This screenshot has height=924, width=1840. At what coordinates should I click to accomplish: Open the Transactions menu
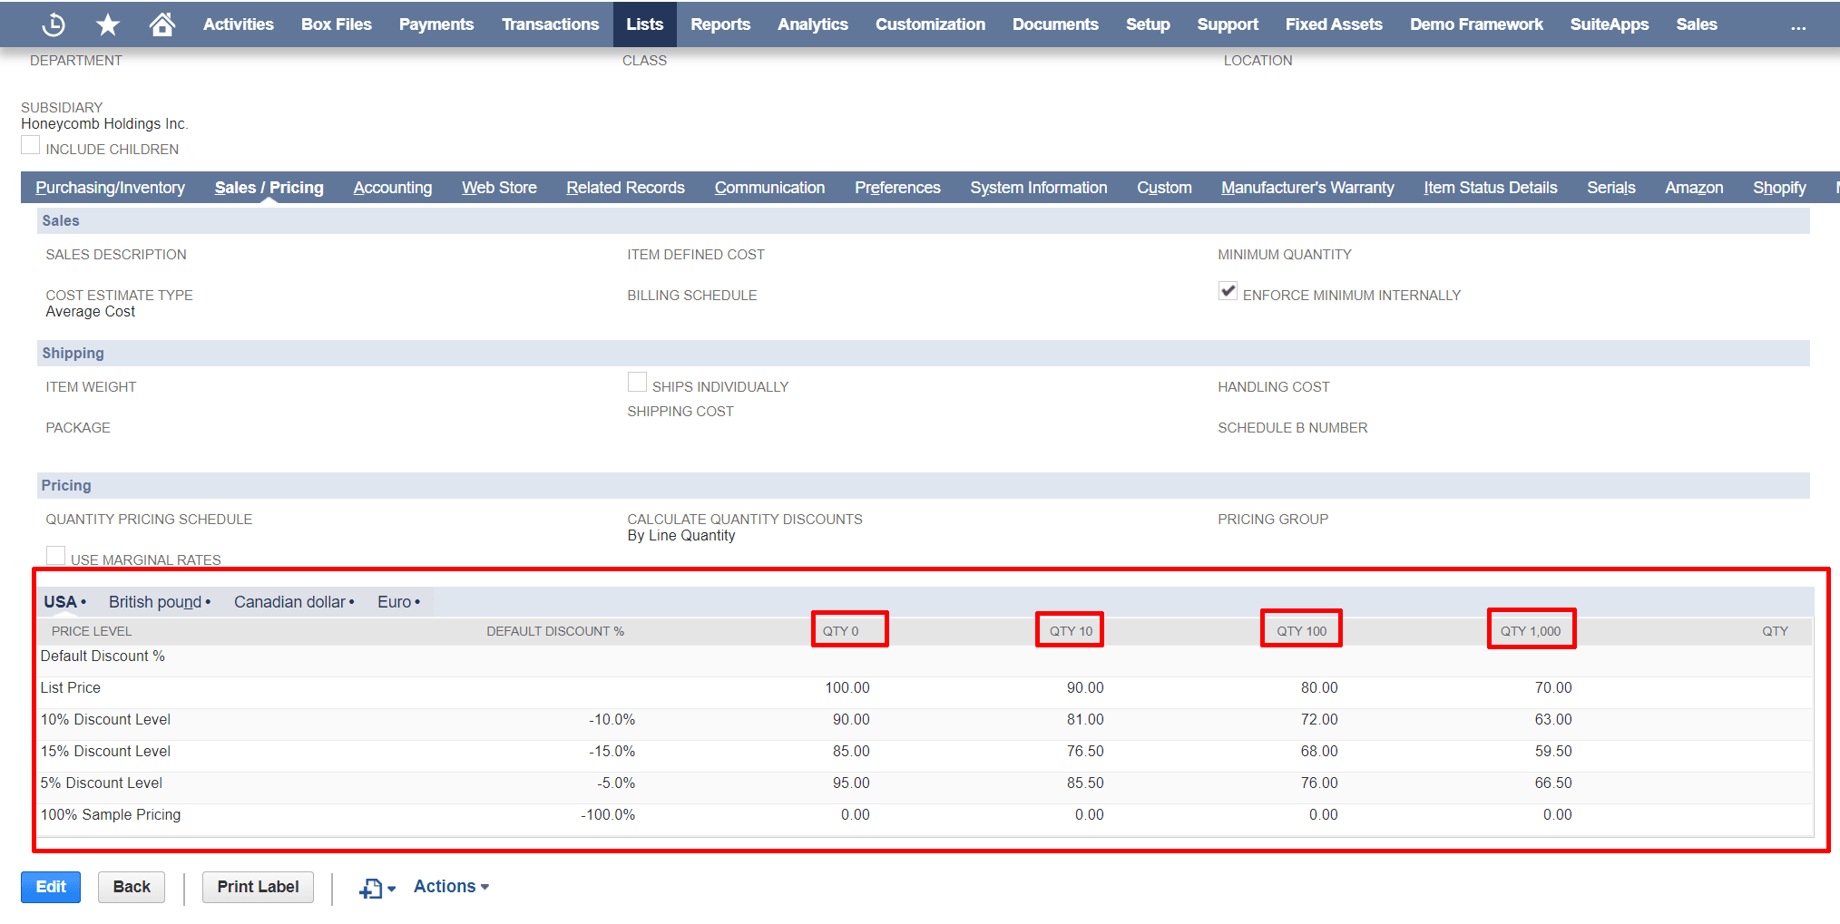click(x=551, y=24)
